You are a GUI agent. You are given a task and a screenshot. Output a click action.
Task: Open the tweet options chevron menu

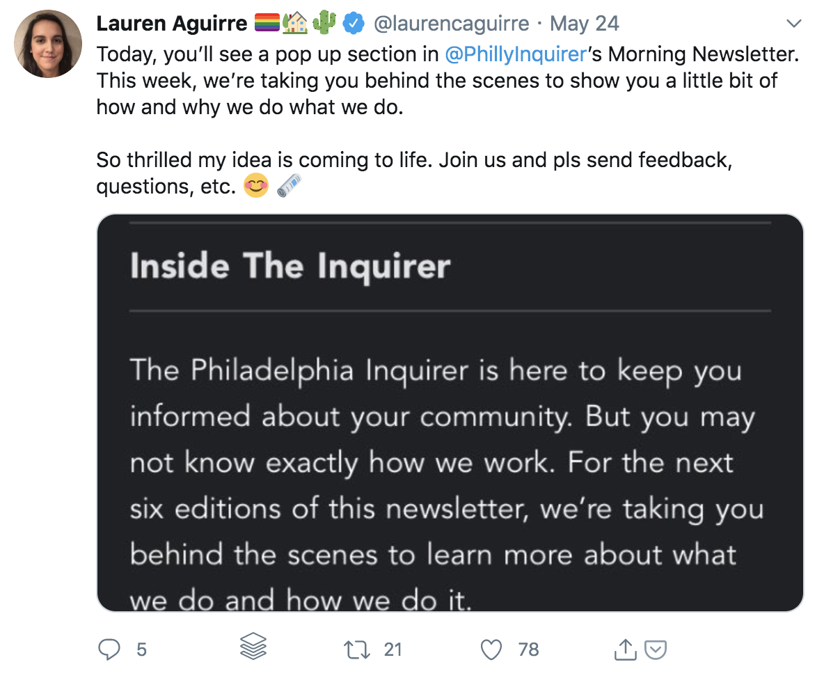[x=793, y=24]
